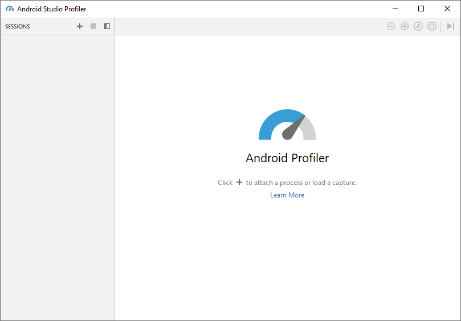Click the SESSIONS panel header label
This screenshot has width=461, height=321.
coord(18,27)
